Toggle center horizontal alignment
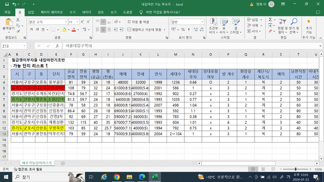This screenshot has width=324, height=182. [x=103, y=30]
